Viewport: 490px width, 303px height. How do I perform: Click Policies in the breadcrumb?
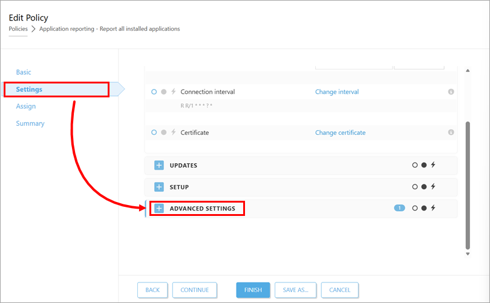(x=18, y=28)
